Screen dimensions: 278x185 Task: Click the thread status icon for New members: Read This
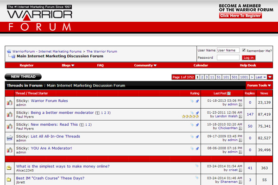tap(10, 126)
